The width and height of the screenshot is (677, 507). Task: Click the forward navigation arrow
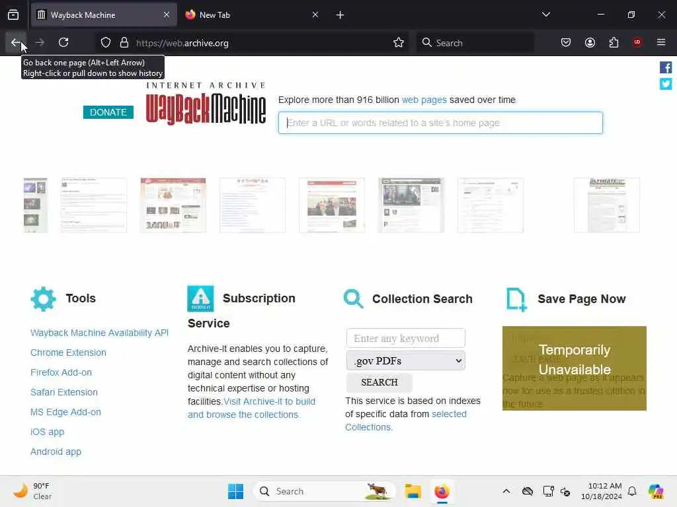pos(40,42)
